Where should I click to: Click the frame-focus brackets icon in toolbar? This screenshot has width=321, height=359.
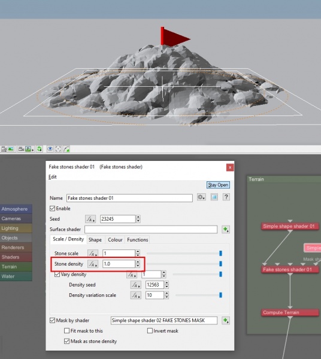tap(58, 149)
